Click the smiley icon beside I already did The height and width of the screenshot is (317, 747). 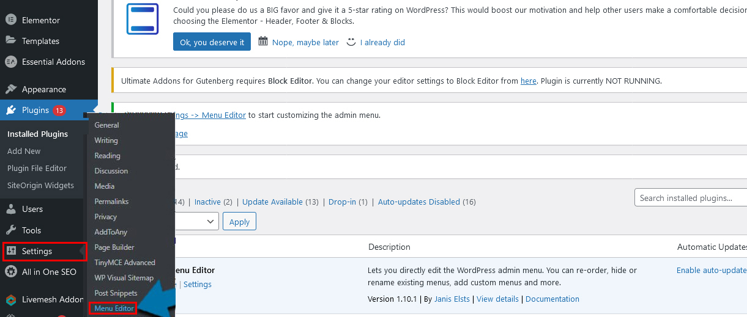(351, 42)
